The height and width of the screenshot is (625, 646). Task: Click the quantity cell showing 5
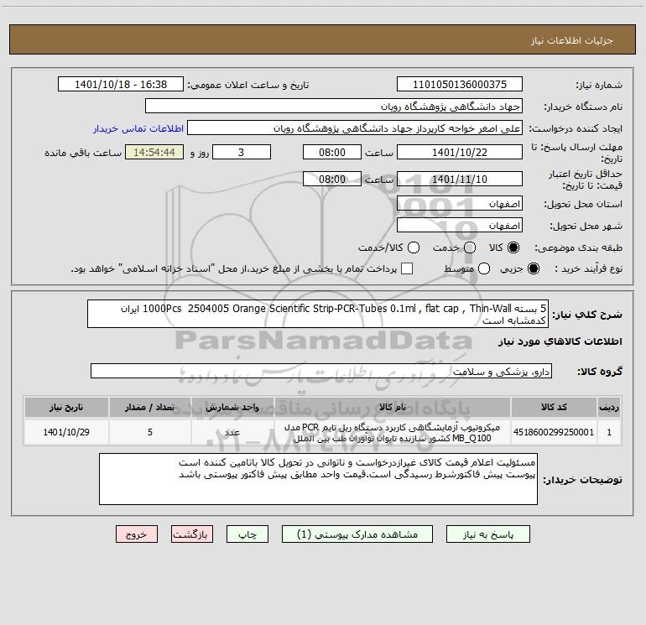pyautogui.click(x=150, y=432)
